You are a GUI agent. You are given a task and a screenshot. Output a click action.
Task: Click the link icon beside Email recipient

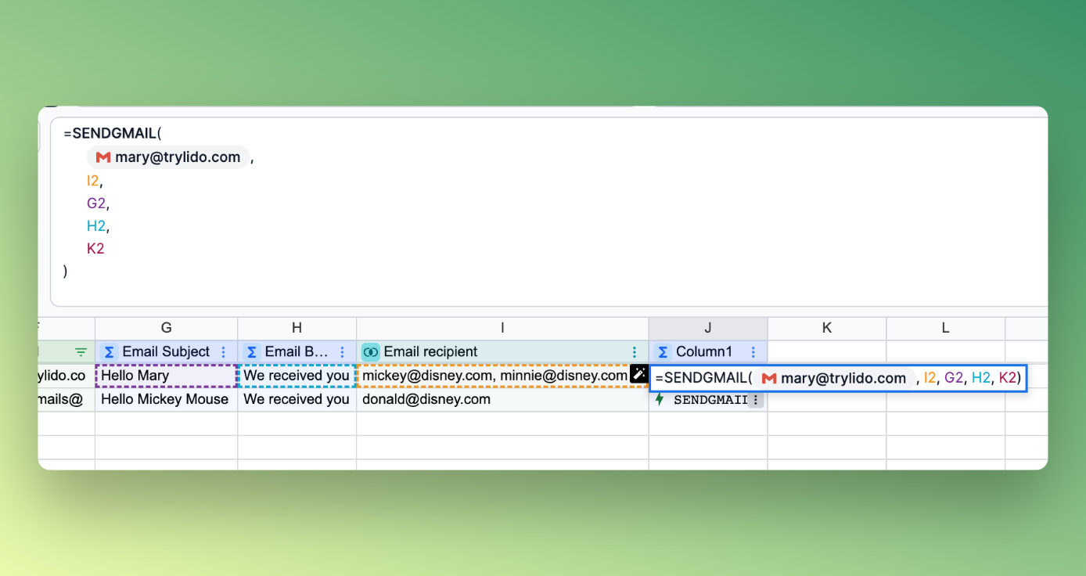pyautogui.click(x=371, y=352)
